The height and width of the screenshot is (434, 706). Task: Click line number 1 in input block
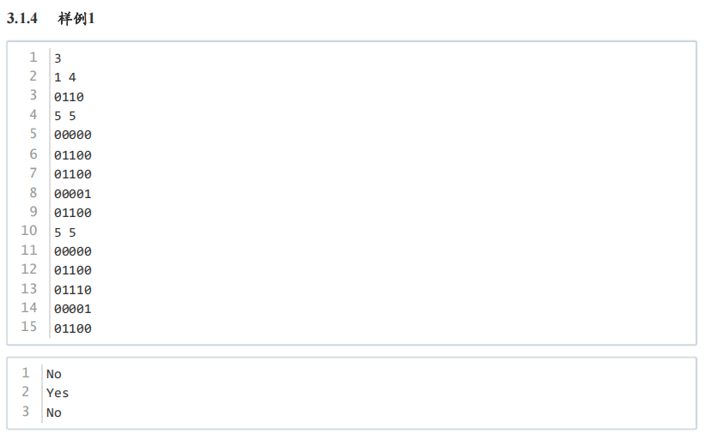point(33,57)
